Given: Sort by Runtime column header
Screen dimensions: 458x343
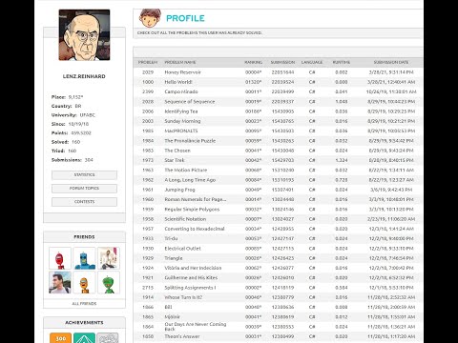Looking at the screenshot, I should [342, 62].
